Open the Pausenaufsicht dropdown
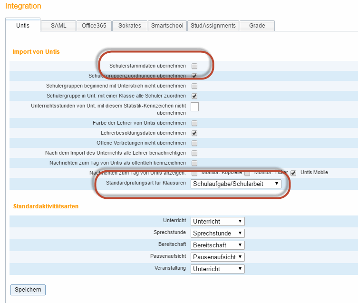Image resolution: width=358 pixels, height=303 pixels. pos(217,257)
